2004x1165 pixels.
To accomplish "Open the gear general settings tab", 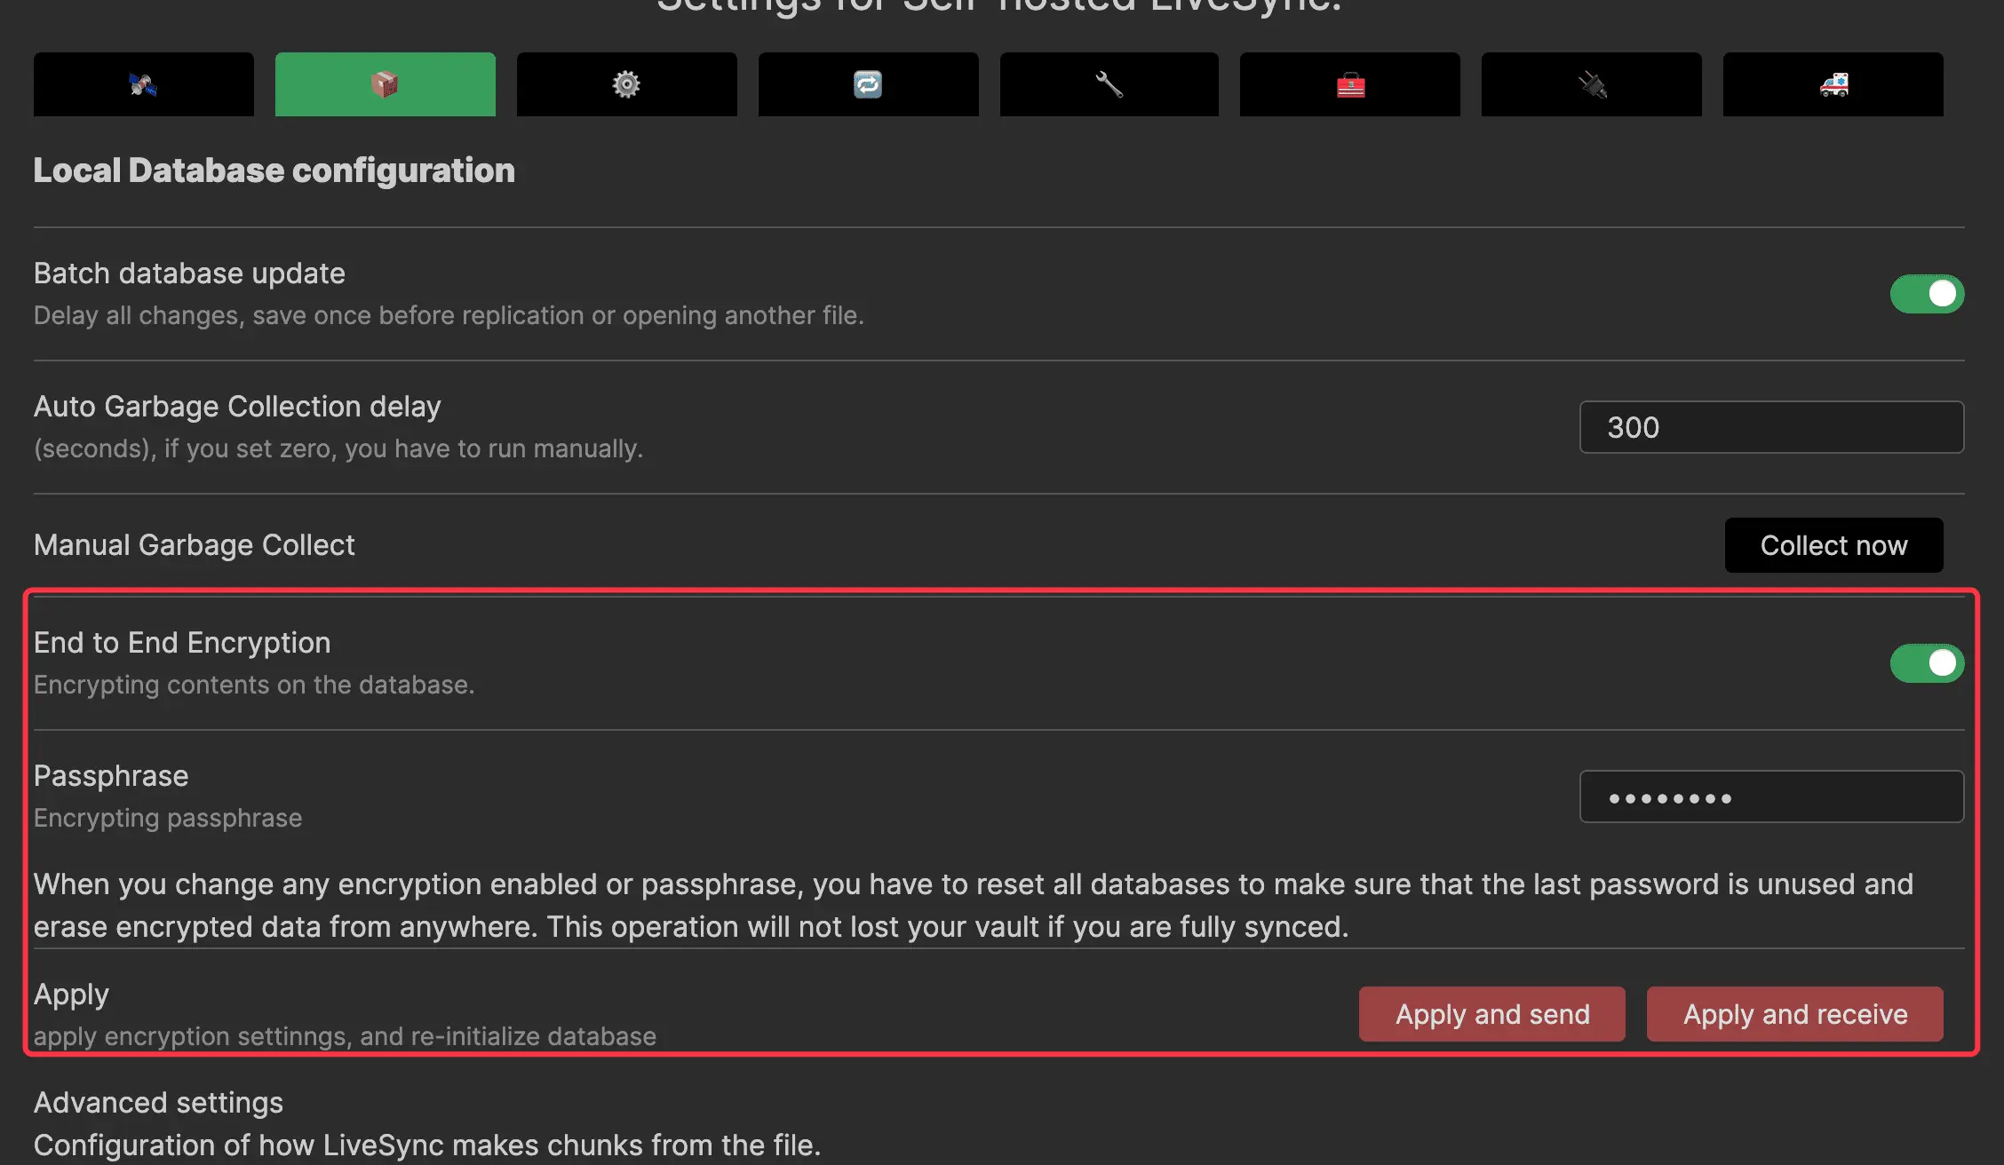I will [626, 84].
